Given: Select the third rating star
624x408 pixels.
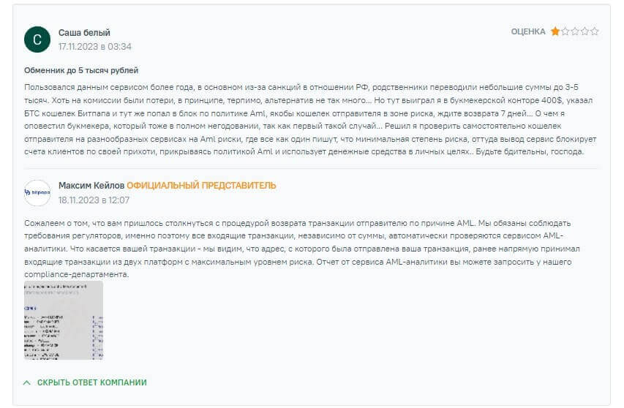Looking at the screenshot, I should coord(575,31).
